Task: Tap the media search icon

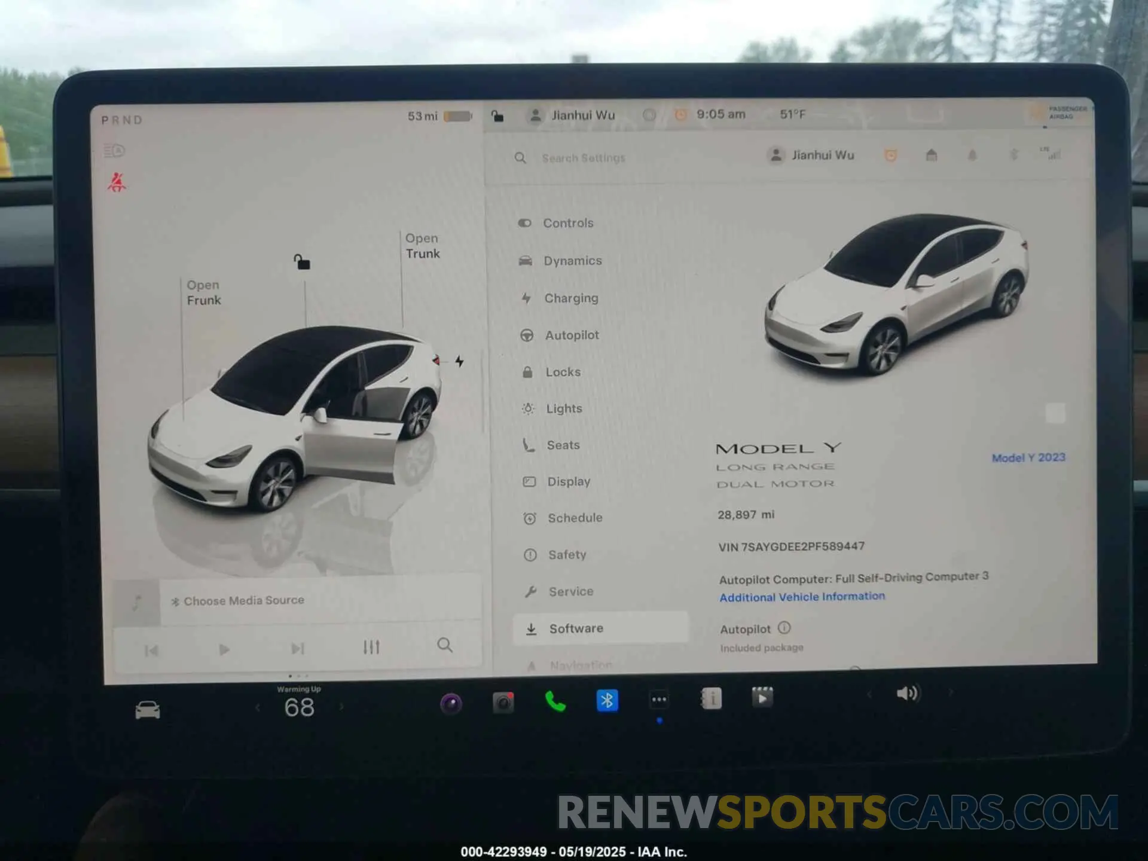Action: click(444, 645)
